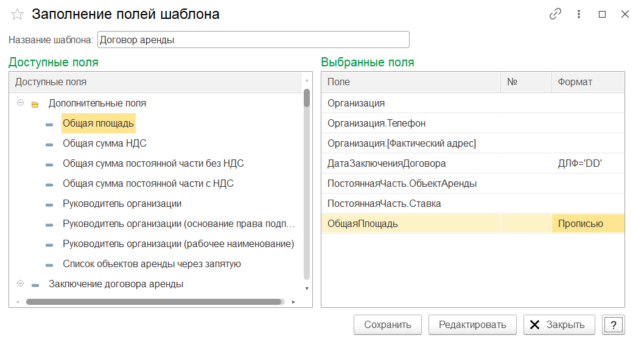Click field icon next to Руководитель организации

(x=49, y=204)
